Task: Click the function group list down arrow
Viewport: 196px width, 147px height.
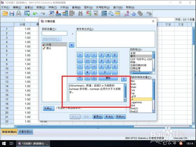Action: coord(154,70)
